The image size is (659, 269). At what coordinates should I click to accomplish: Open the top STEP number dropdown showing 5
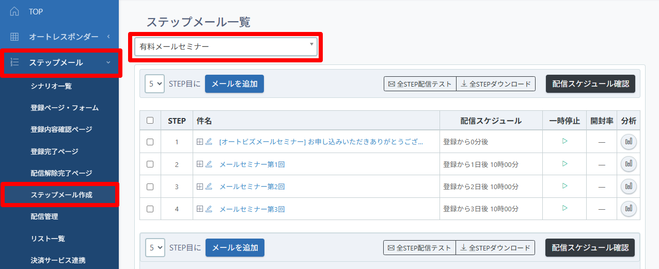[154, 83]
